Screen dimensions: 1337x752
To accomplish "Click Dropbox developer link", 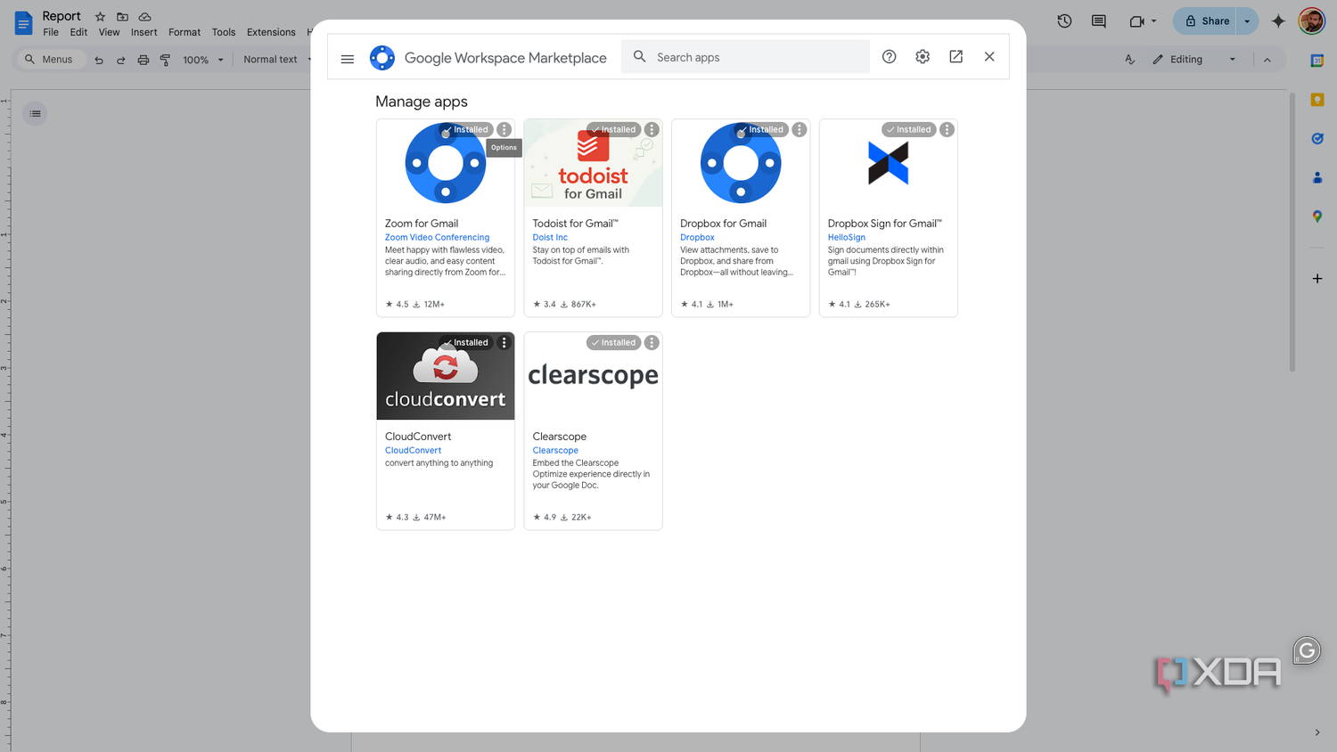I will [697, 238].
